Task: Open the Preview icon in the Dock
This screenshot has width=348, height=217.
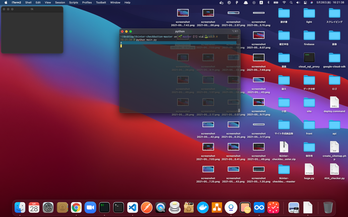Action: click(294, 208)
